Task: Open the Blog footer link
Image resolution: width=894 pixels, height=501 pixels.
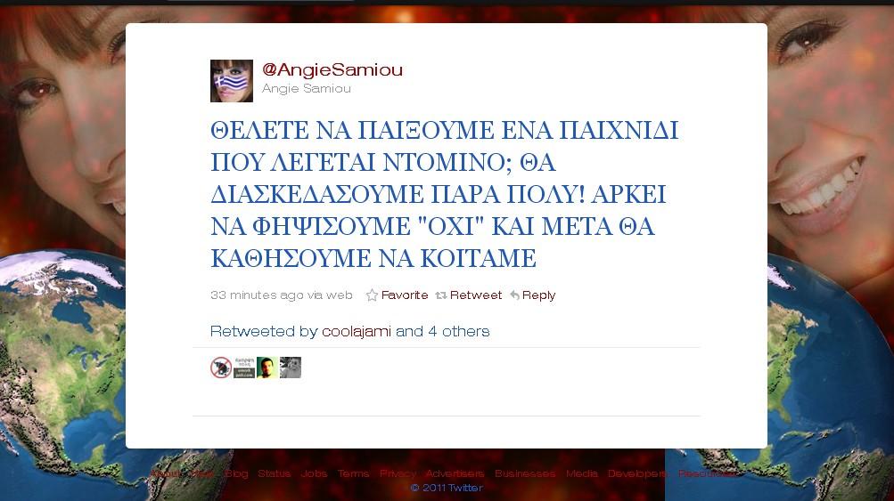Action: [236, 473]
